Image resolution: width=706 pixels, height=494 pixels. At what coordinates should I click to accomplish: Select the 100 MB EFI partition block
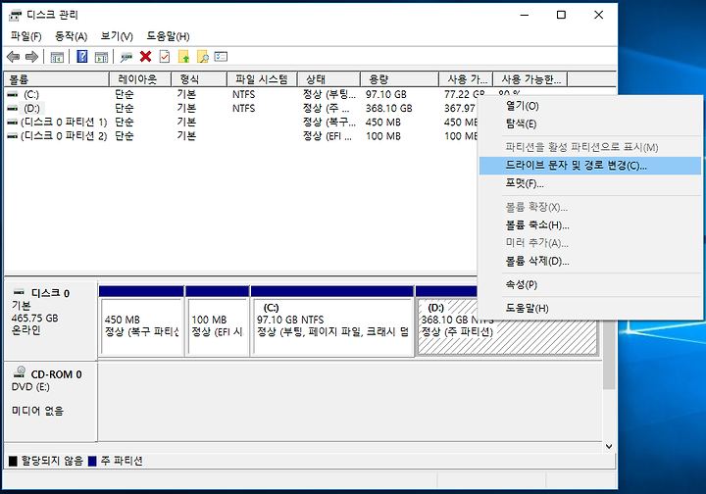pyautogui.click(x=218, y=326)
